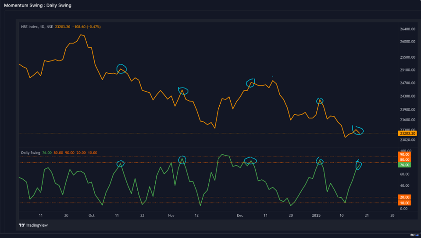Click the circled price peak at January 2025
Screen dimensions: 421x238
coord(320,101)
